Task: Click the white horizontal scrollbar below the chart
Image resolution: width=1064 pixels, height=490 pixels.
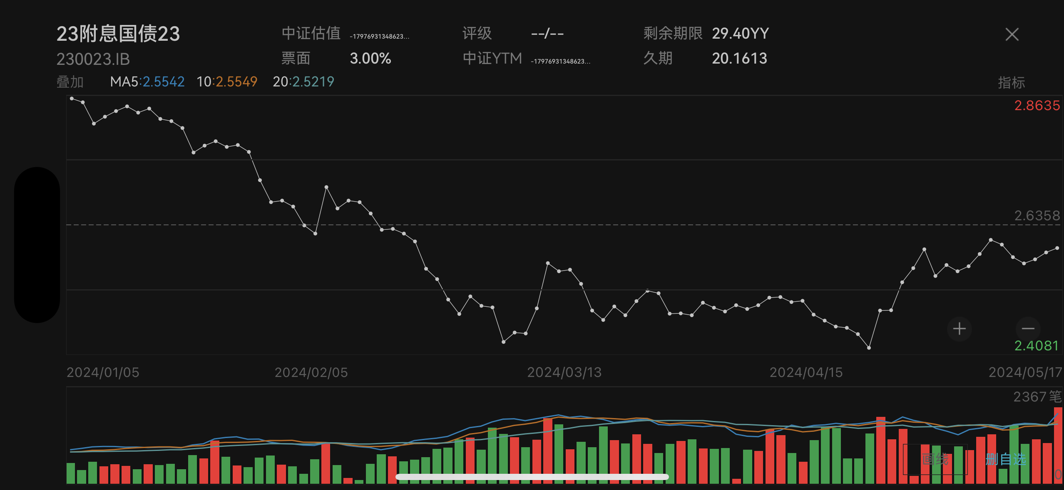Action: [532, 477]
